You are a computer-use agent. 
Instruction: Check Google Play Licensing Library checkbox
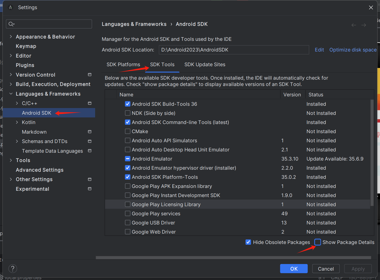click(128, 204)
